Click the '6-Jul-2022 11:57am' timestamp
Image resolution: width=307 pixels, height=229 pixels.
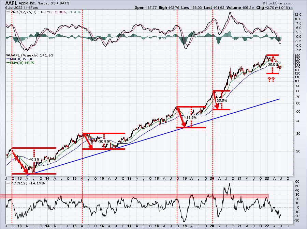tap(21, 7)
